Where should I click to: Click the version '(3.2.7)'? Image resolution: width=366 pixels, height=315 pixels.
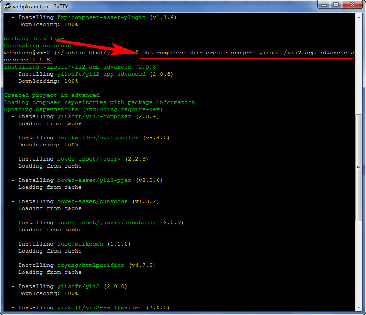pos(172,223)
